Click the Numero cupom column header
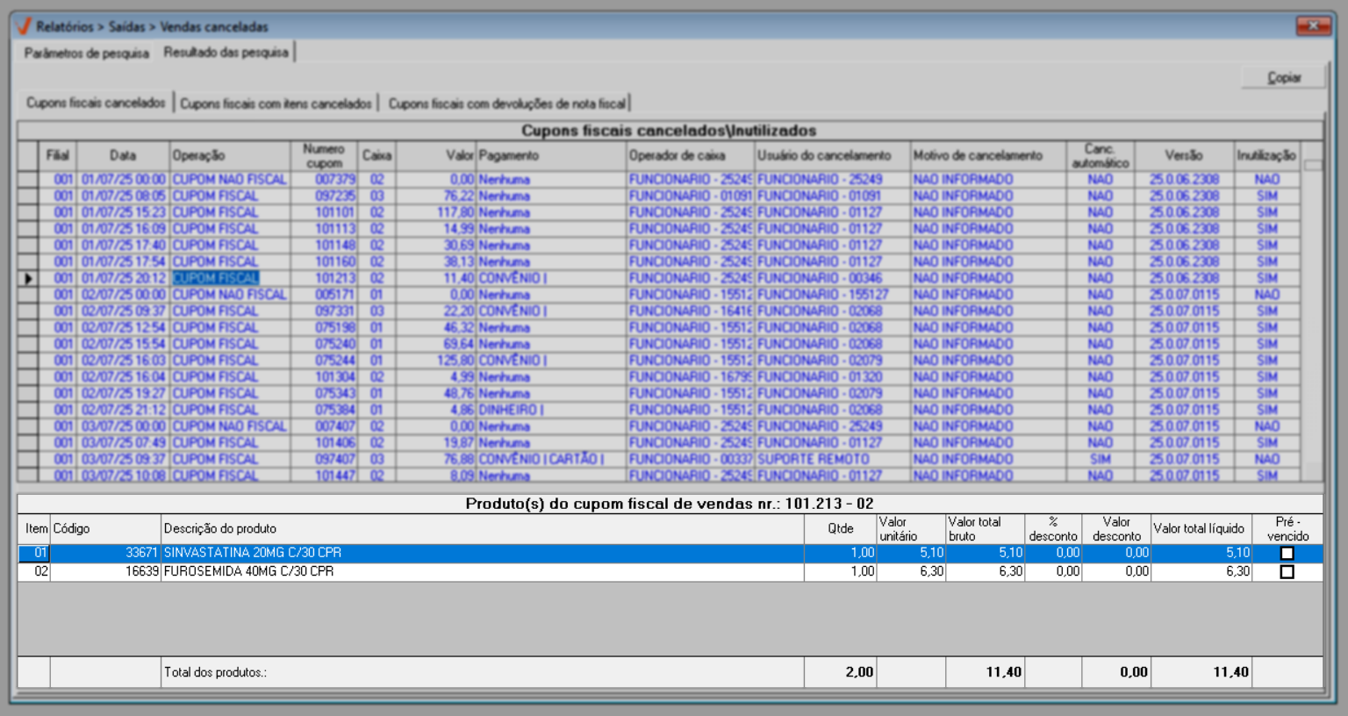Image resolution: width=1348 pixels, height=716 pixels. 324,155
